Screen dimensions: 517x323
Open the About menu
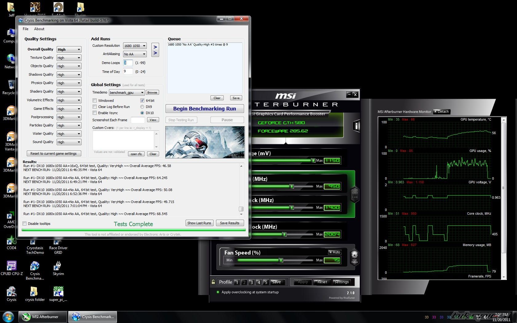[x=39, y=29]
